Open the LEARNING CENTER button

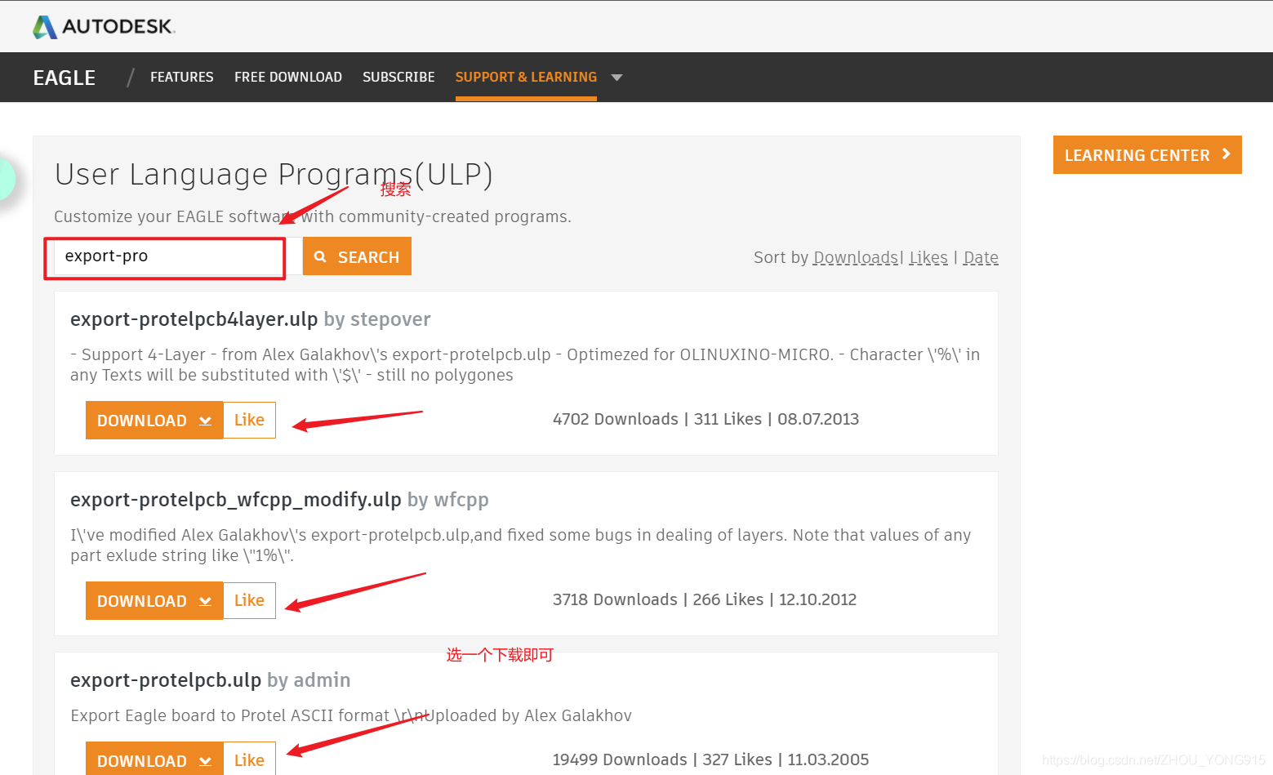[1147, 154]
